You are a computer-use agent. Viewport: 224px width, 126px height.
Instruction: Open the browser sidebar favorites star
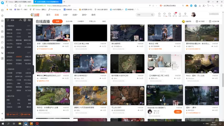tap(2, 15)
